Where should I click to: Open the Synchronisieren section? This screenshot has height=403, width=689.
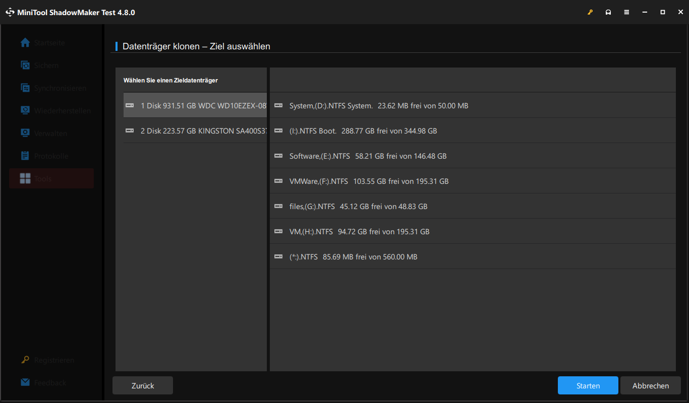point(25,88)
